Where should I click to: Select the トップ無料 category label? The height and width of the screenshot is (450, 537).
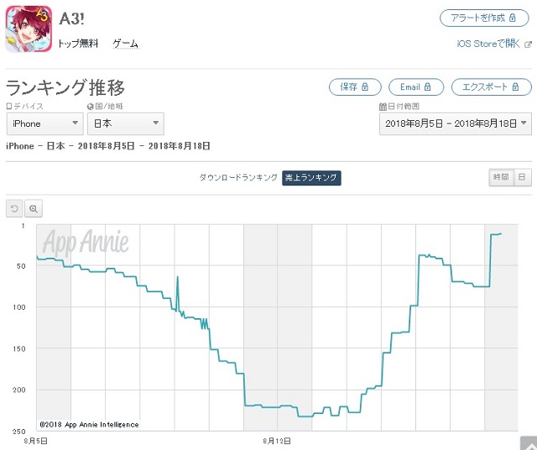[x=78, y=44]
